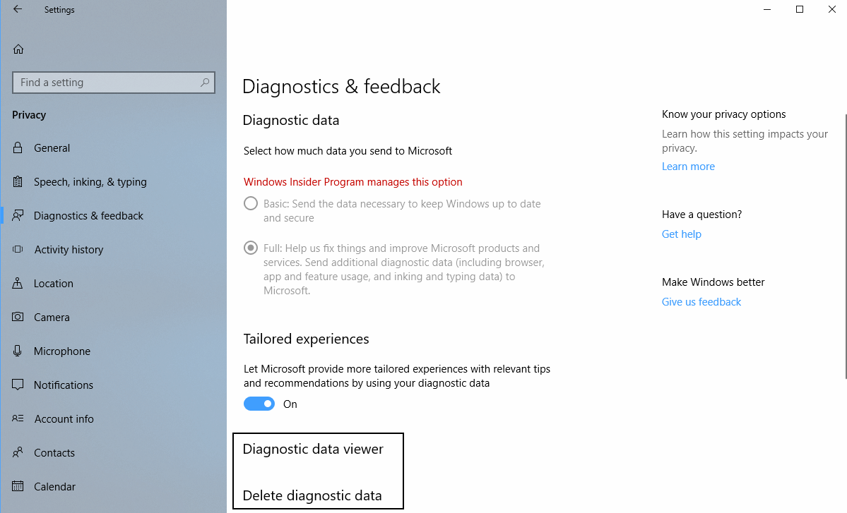847x513 pixels.
Task: Open the Get help link
Action: [x=681, y=234]
